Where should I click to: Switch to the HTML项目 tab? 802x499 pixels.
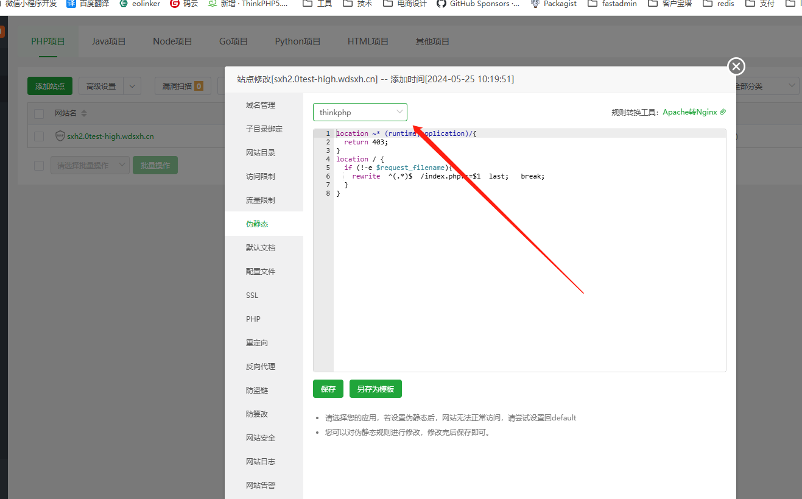[x=368, y=41]
